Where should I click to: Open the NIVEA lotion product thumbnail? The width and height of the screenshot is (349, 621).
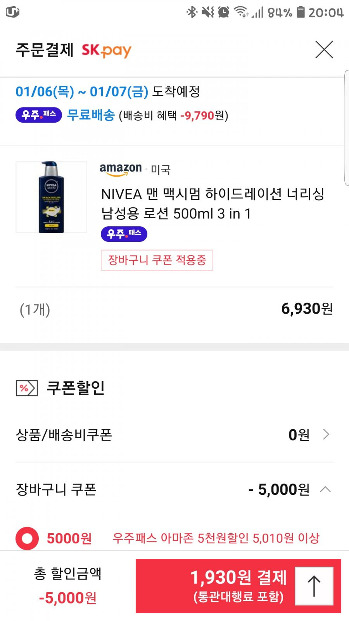point(51,197)
